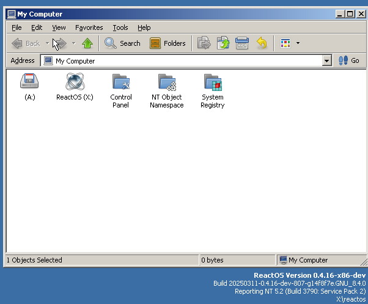Click the Back navigation button
This screenshot has height=304, width=368.
click(26, 43)
